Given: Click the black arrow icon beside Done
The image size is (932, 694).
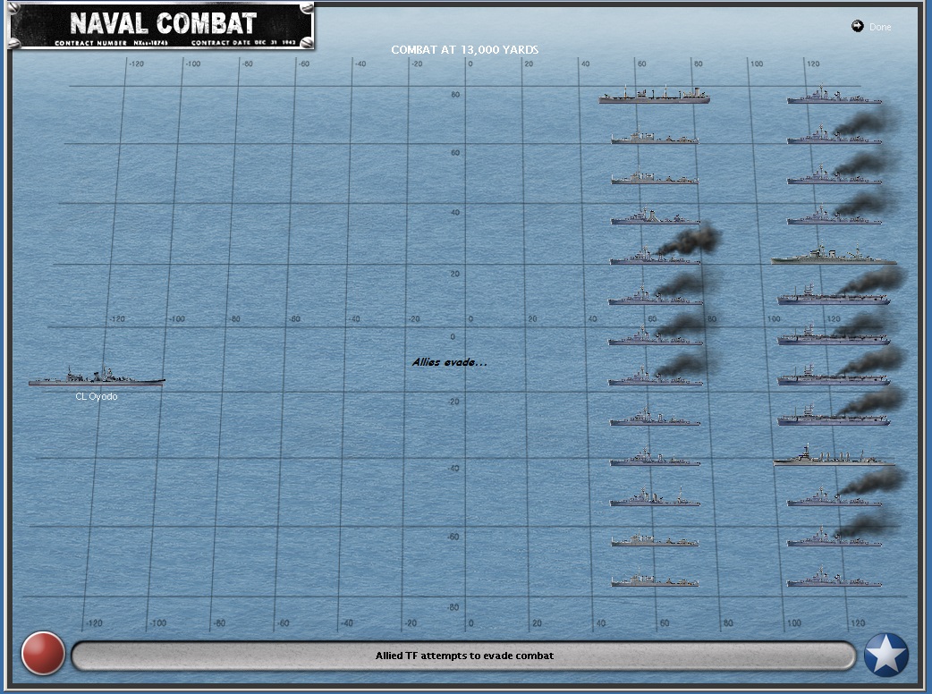Looking at the screenshot, I should tap(857, 26).
